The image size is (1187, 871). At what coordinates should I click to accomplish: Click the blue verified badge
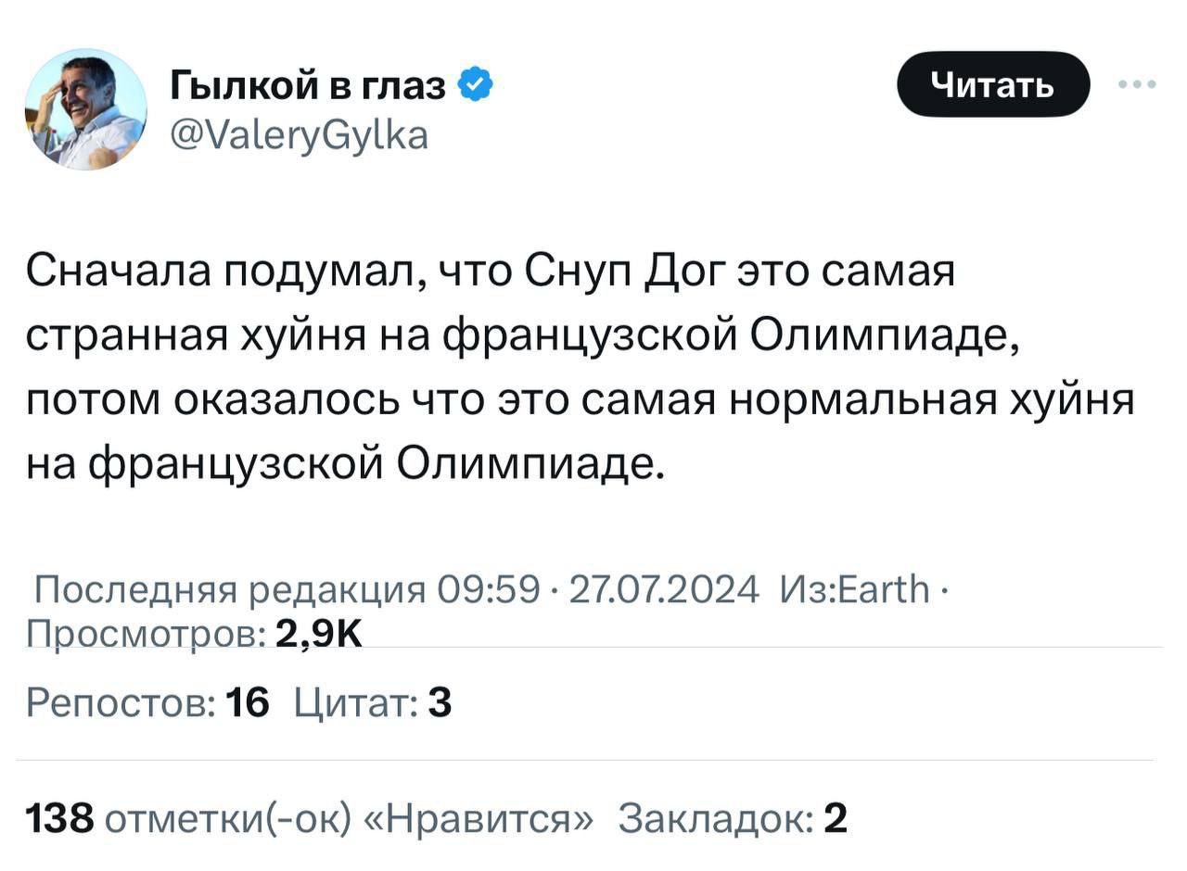[x=475, y=86]
